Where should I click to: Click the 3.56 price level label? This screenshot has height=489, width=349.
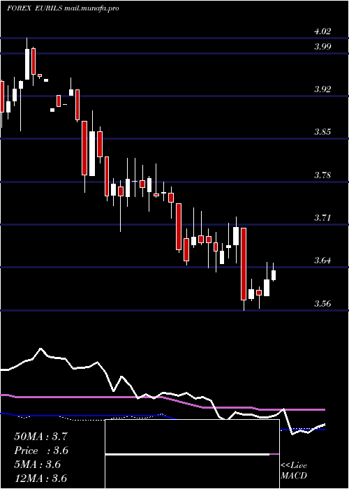click(x=322, y=304)
